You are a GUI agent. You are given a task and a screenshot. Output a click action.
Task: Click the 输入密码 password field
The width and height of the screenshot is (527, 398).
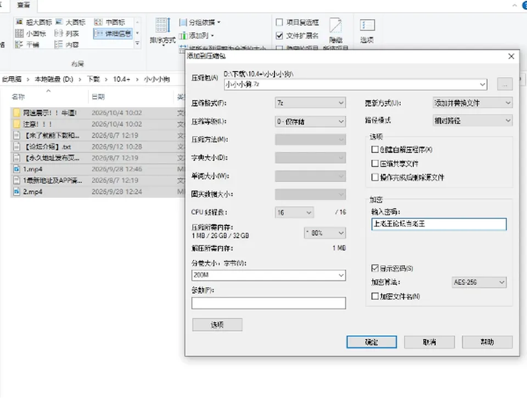tap(439, 224)
